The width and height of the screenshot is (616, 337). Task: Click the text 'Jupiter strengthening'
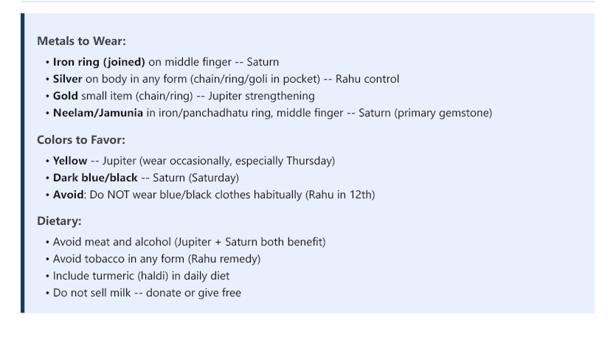point(262,96)
